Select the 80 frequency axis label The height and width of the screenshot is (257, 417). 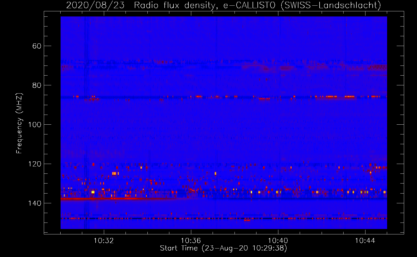pyautogui.click(x=37, y=85)
